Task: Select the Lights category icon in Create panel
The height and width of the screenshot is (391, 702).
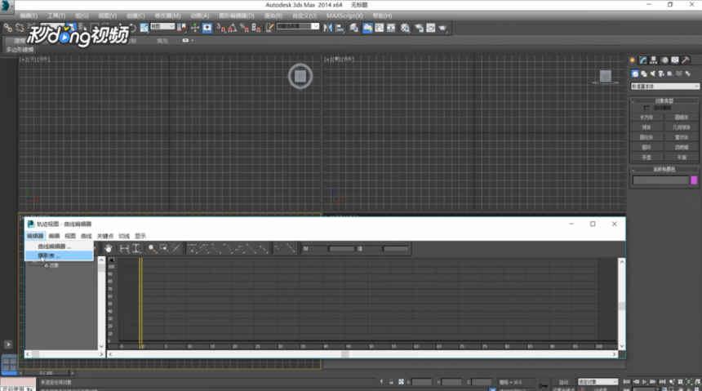Action: point(652,73)
